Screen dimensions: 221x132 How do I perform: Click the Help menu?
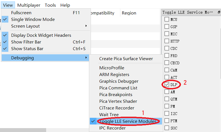click(65, 5)
